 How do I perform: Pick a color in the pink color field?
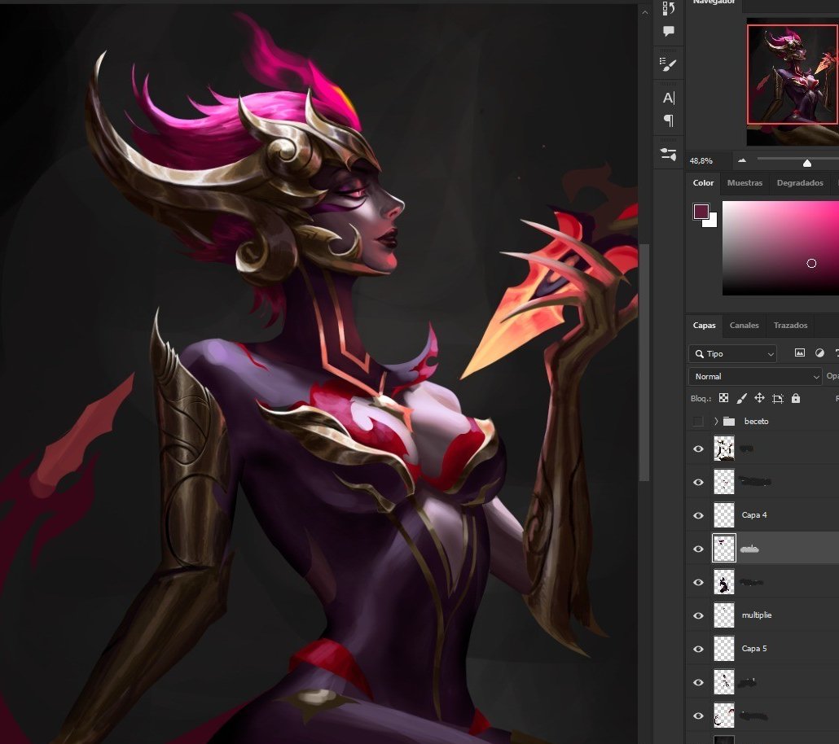(x=780, y=248)
